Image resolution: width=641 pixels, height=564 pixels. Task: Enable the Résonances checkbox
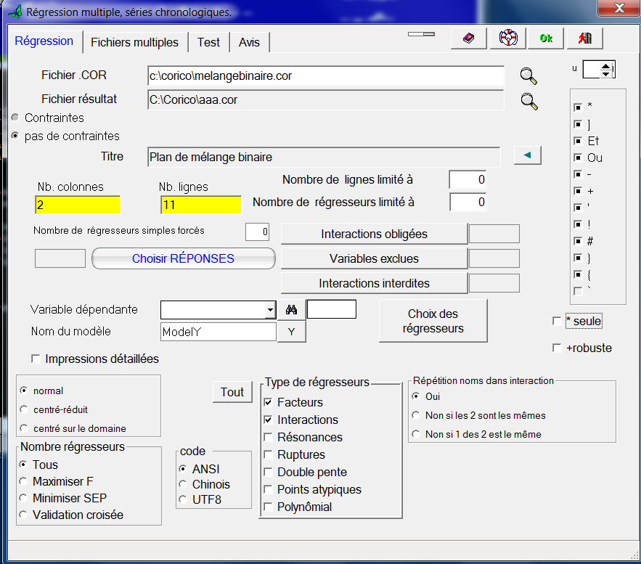pos(269,438)
